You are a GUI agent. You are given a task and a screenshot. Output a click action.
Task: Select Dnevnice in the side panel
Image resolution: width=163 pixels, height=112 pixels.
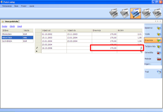tap(153, 40)
